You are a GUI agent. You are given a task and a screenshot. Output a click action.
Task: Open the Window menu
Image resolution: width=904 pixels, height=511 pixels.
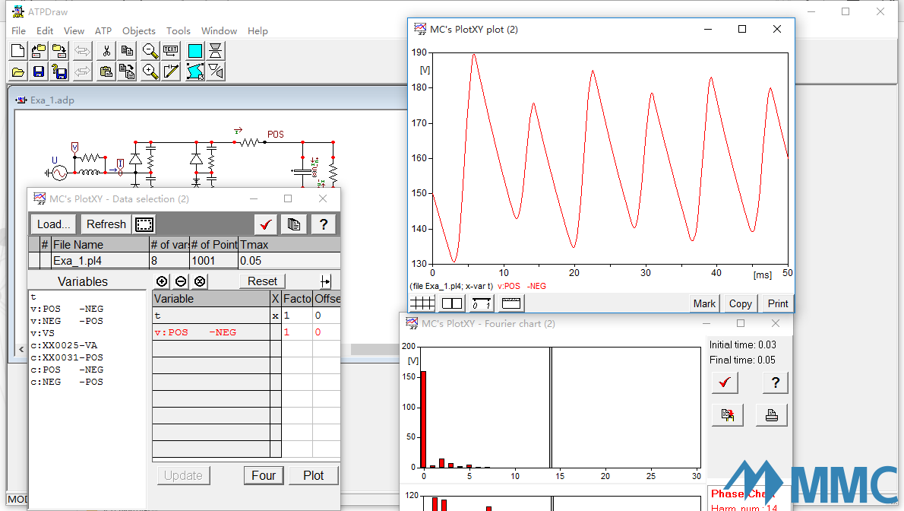(x=219, y=30)
